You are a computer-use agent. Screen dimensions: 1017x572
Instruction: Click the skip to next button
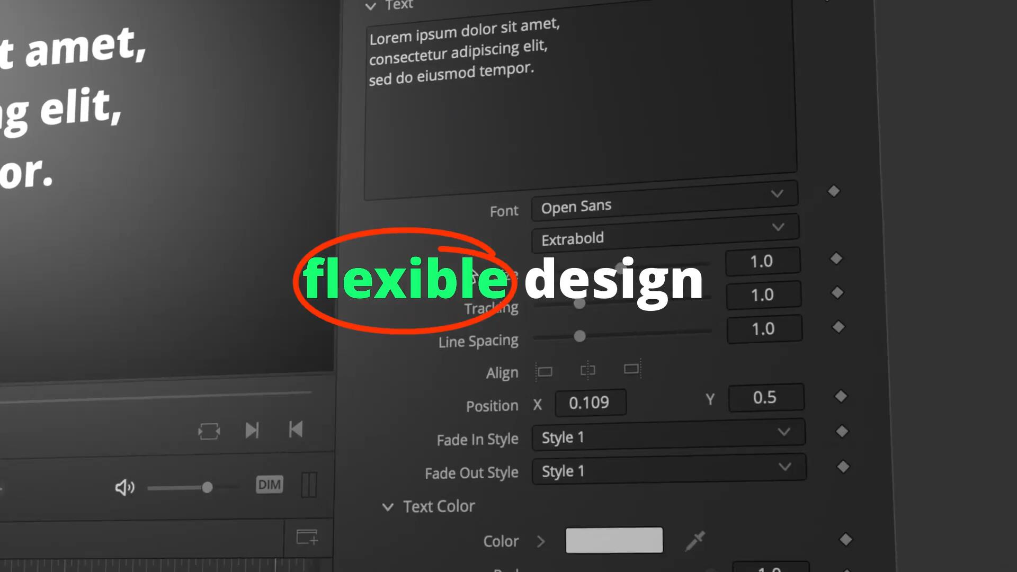point(252,430)
